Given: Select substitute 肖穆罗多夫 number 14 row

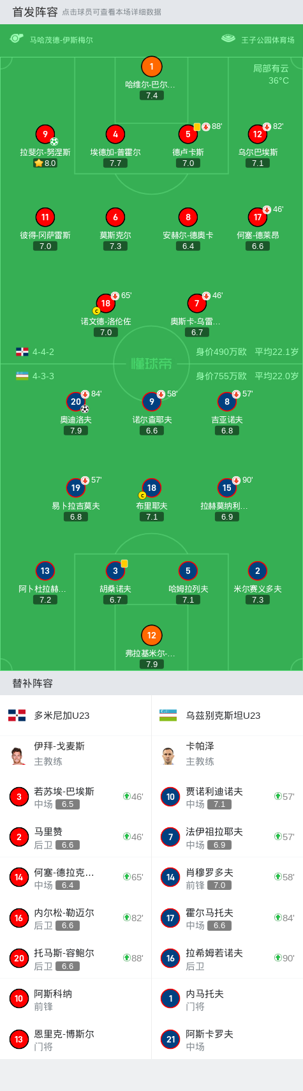Looking at the screenshot, I should tap(227, 878).
